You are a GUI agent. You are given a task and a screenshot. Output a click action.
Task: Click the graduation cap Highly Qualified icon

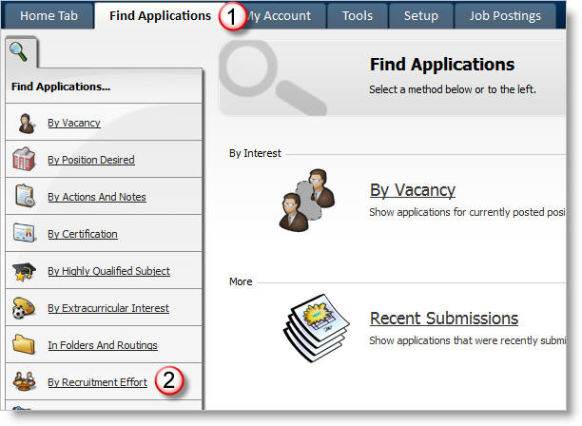[x=24, y=271]
